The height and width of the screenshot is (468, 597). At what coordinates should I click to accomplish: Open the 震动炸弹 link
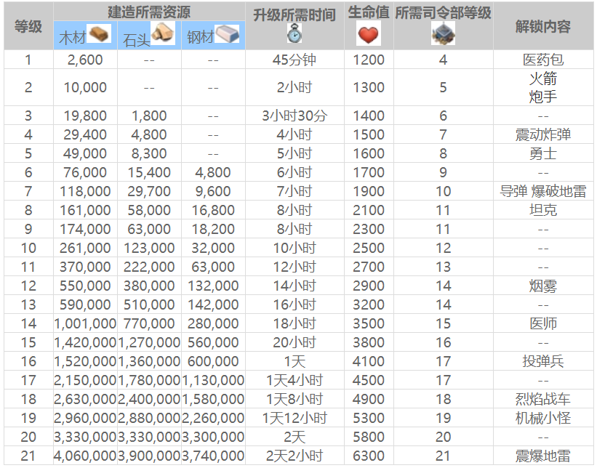[542, 134]
